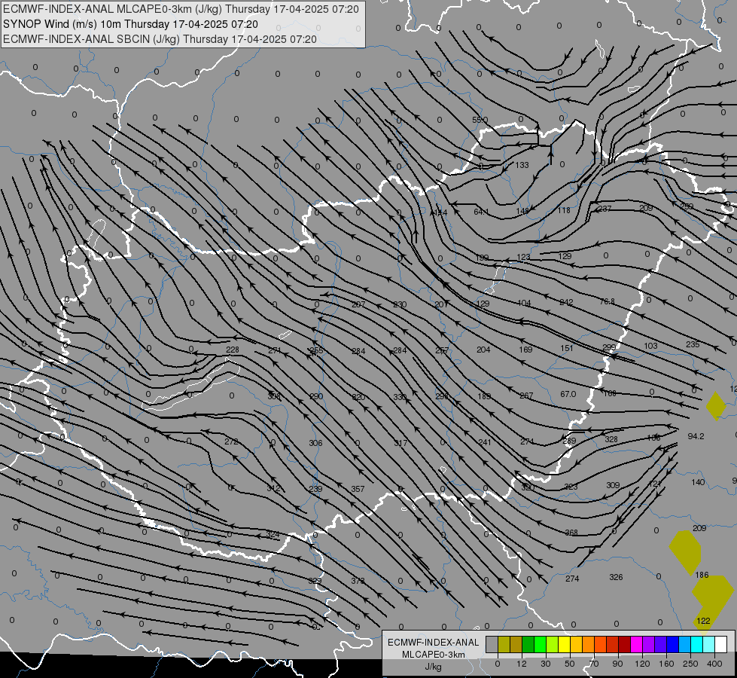Choose the violet purple legend swatch
This screenshot has height=678, width=737.
pyautogui.click(x=649, y=644)
